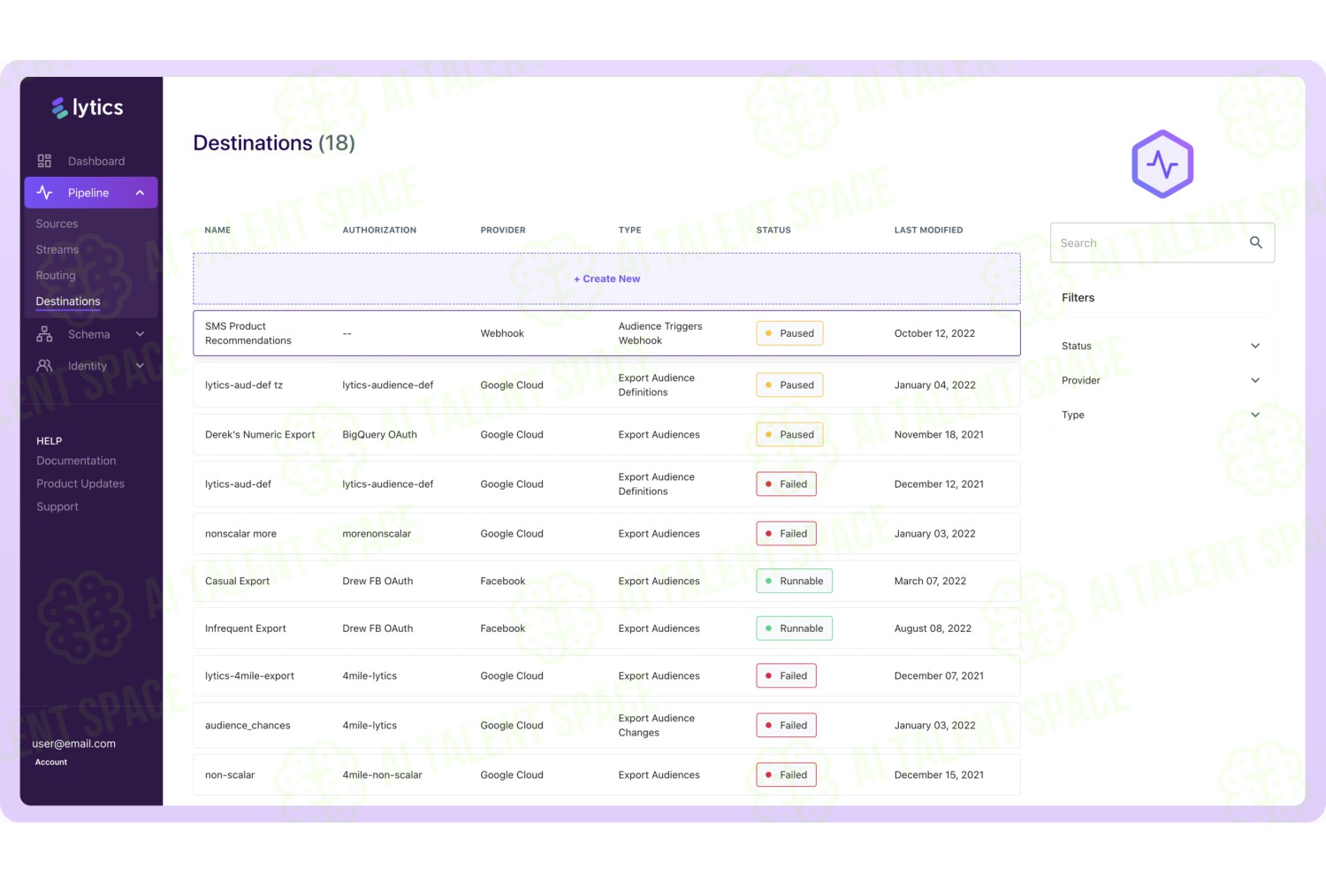
Task: Click Failed badge for nonscalar more
Action: coord(786,534)
